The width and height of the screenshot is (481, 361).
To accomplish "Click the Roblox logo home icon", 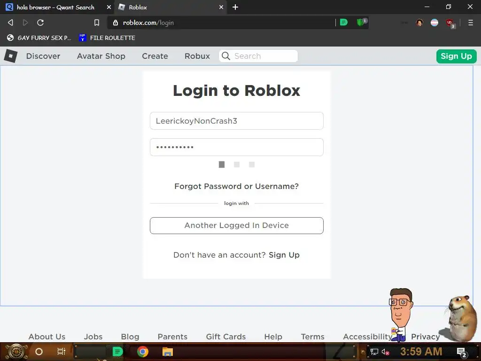I will [11, 56].
